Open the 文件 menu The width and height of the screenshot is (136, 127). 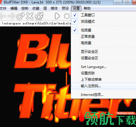point(3,8)
